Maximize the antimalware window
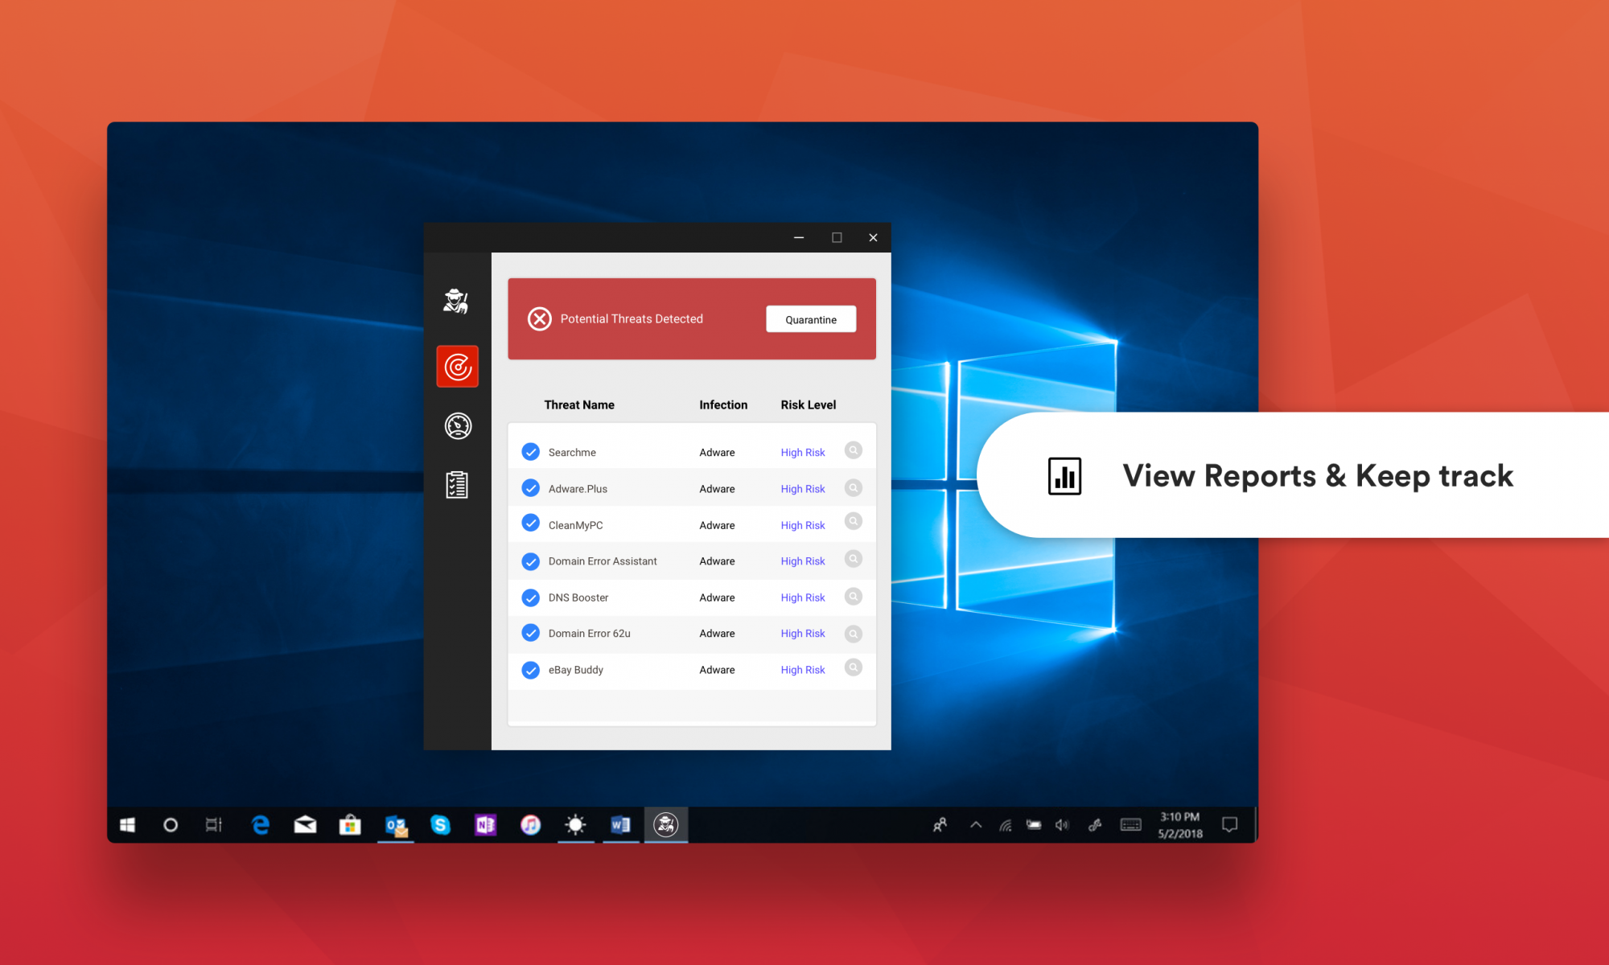The height and width of the screenshot is (965, 1609). [x=837, y=237]
